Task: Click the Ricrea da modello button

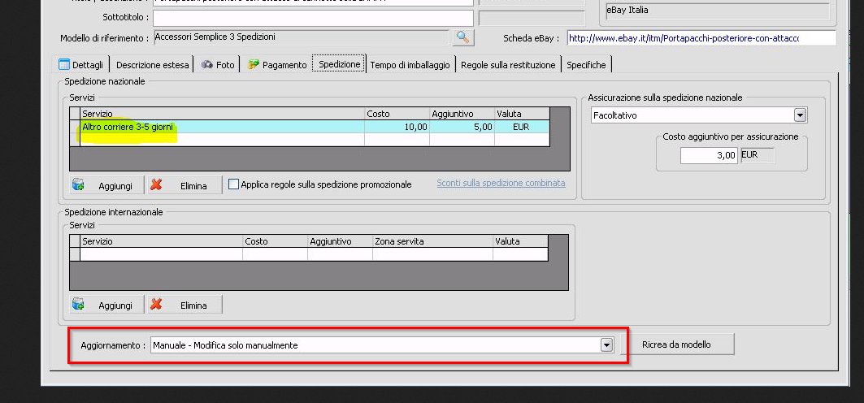Action: coord(676,344)
